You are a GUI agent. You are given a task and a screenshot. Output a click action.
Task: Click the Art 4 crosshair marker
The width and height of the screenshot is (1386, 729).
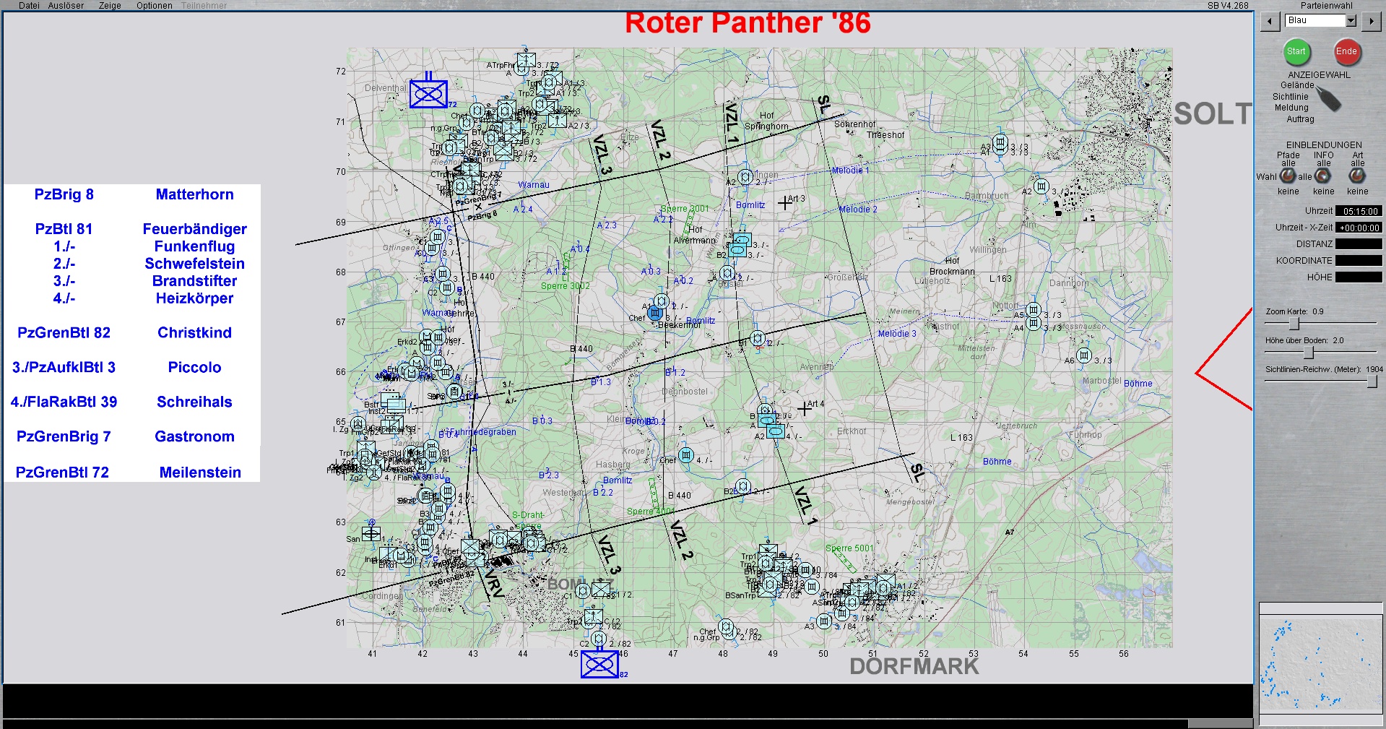(805, 409)
